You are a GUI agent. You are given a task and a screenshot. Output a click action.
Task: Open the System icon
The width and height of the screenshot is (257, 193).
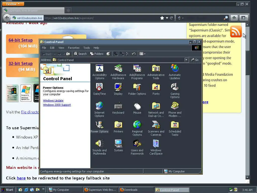point(118,146)
